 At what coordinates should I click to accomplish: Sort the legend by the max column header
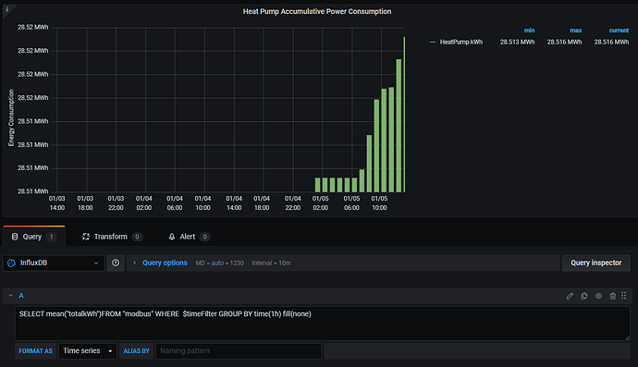coord(575,31)
